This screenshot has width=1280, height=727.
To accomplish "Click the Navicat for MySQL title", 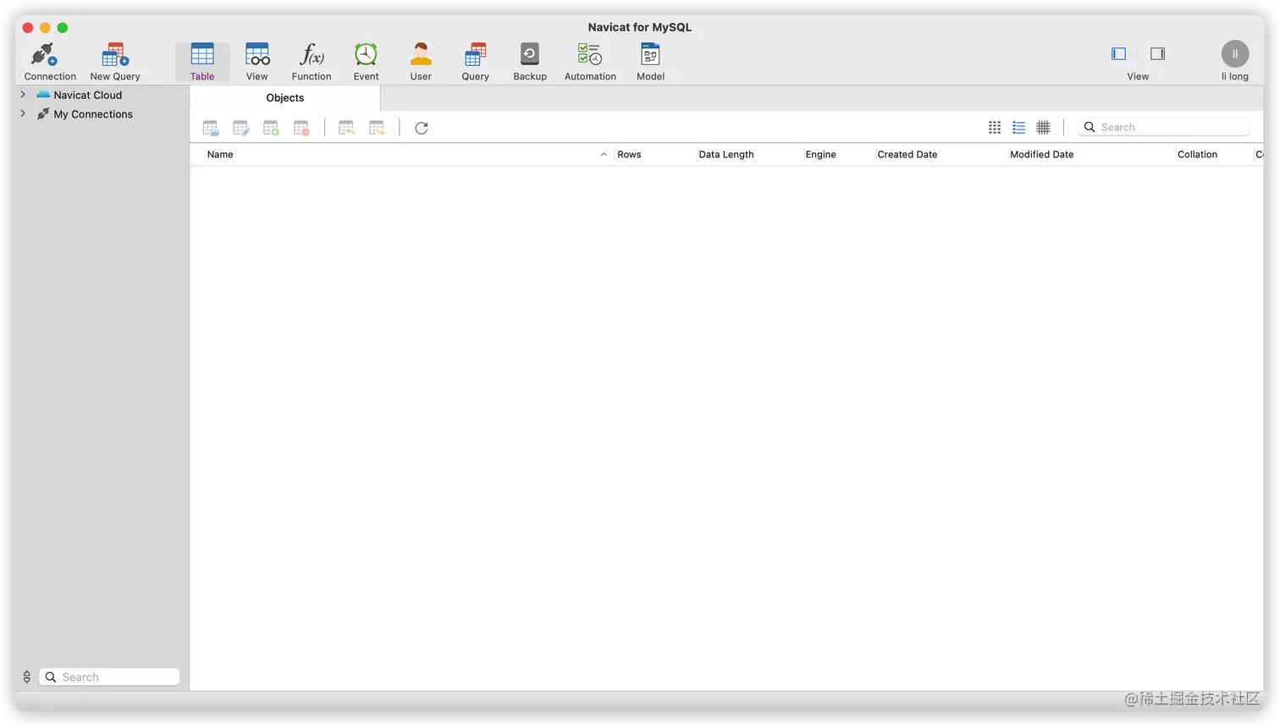I will point(640,27).
